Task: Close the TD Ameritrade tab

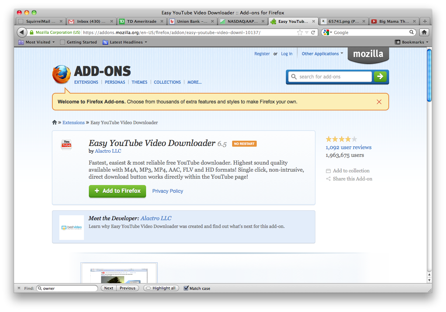Action: 162,21
